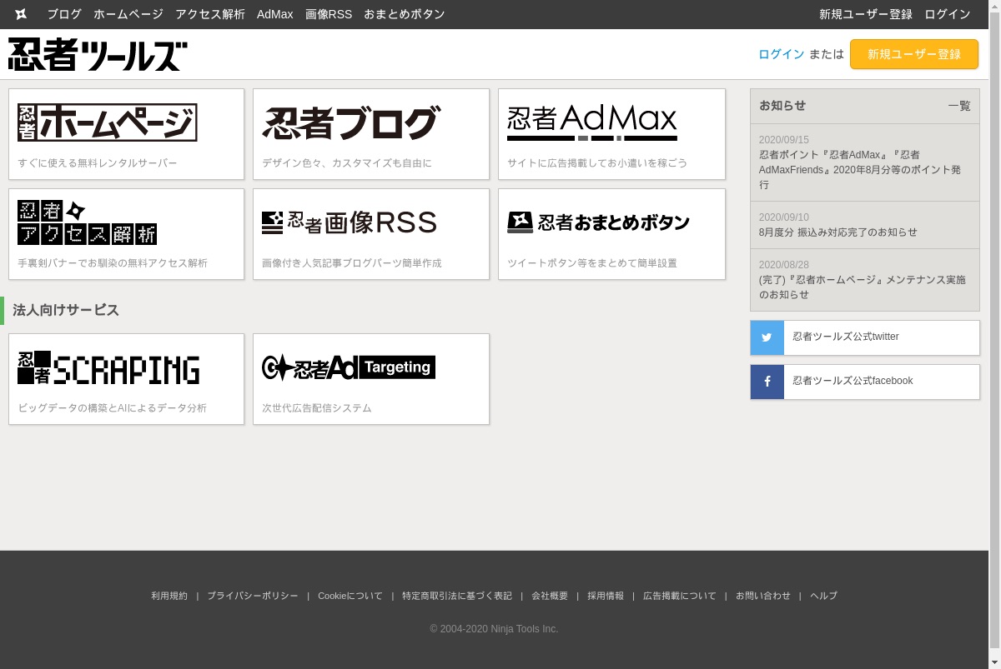
Task: Click the Facebook f icon
Action: pos(767,382)
